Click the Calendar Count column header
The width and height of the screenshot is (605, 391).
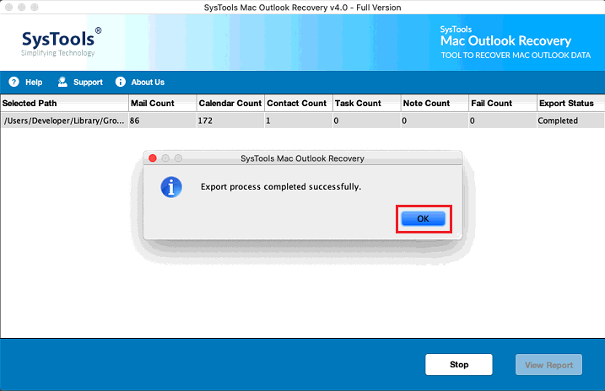230,104
